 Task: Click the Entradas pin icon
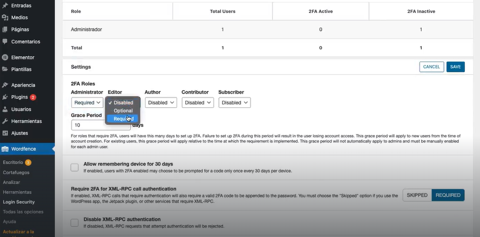5,5
